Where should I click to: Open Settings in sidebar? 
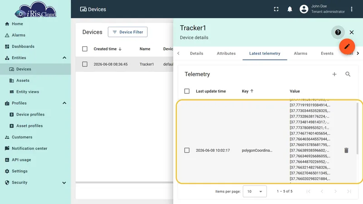coord(35,171)
